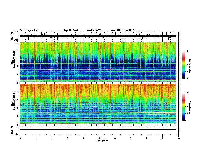Click the time axis tick label "10"

pyautogui.click(x=178, y=138)
